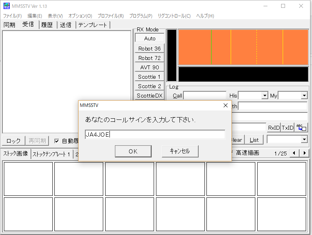Close the callsign dialog with X
Viewport: 312px width, 235px height.
[x=226, y=105]
